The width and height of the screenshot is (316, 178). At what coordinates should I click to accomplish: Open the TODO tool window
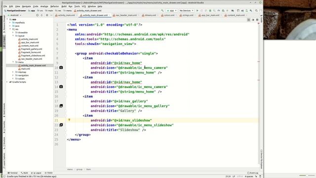(x=48, y=173)
